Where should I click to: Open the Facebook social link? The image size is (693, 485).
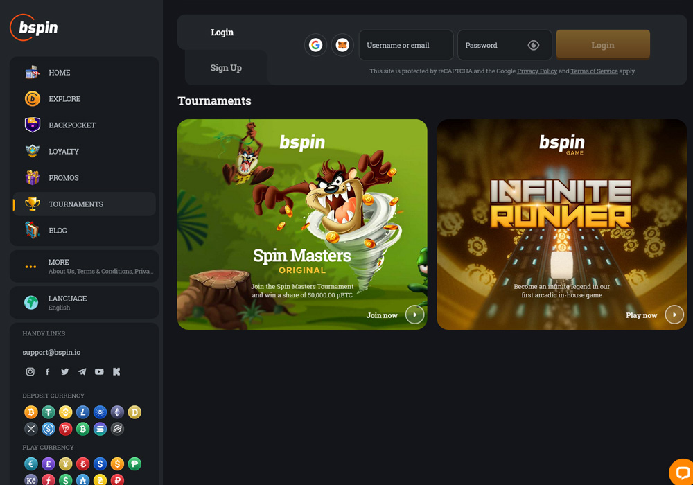pyautogui.click(x=47, y=371)
